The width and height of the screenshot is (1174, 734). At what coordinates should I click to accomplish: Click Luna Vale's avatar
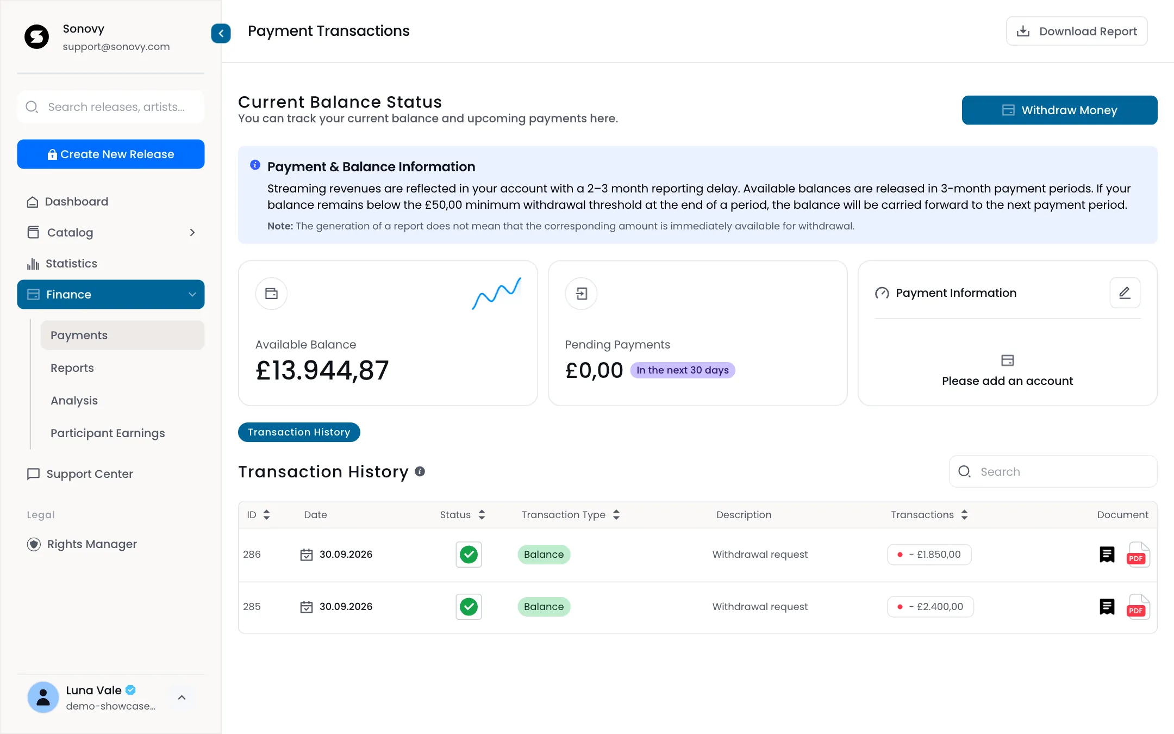click(x=43, y=698)
